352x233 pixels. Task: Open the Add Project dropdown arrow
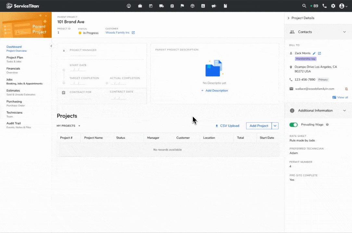[275, 126]
